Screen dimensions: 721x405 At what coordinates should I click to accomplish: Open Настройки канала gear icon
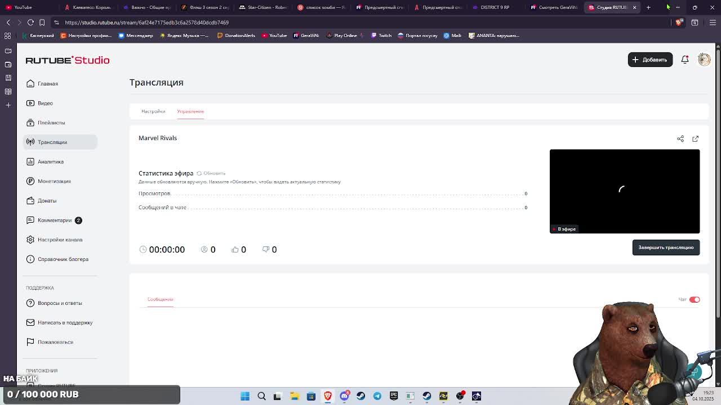pyautogui.click(x=30, y=240)
